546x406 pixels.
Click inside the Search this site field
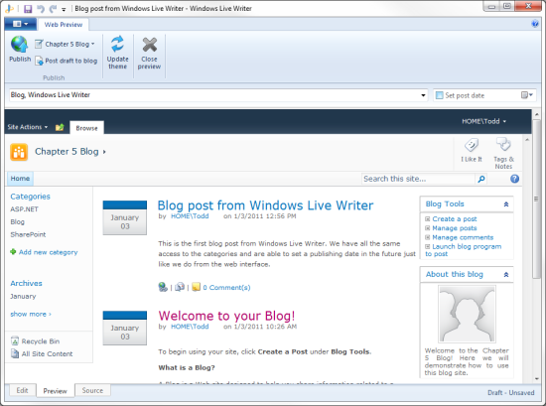pyautogui.click(x=419, y=179)
